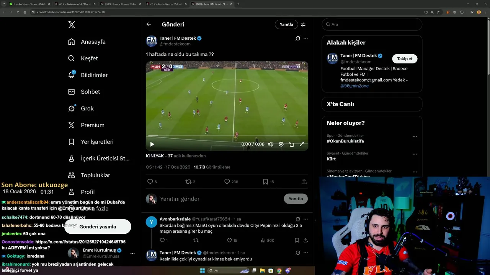Open Kürt trending topic
The width and height of the screenshot is (490, 275).
pyautogui.click(x=331, y=159)
